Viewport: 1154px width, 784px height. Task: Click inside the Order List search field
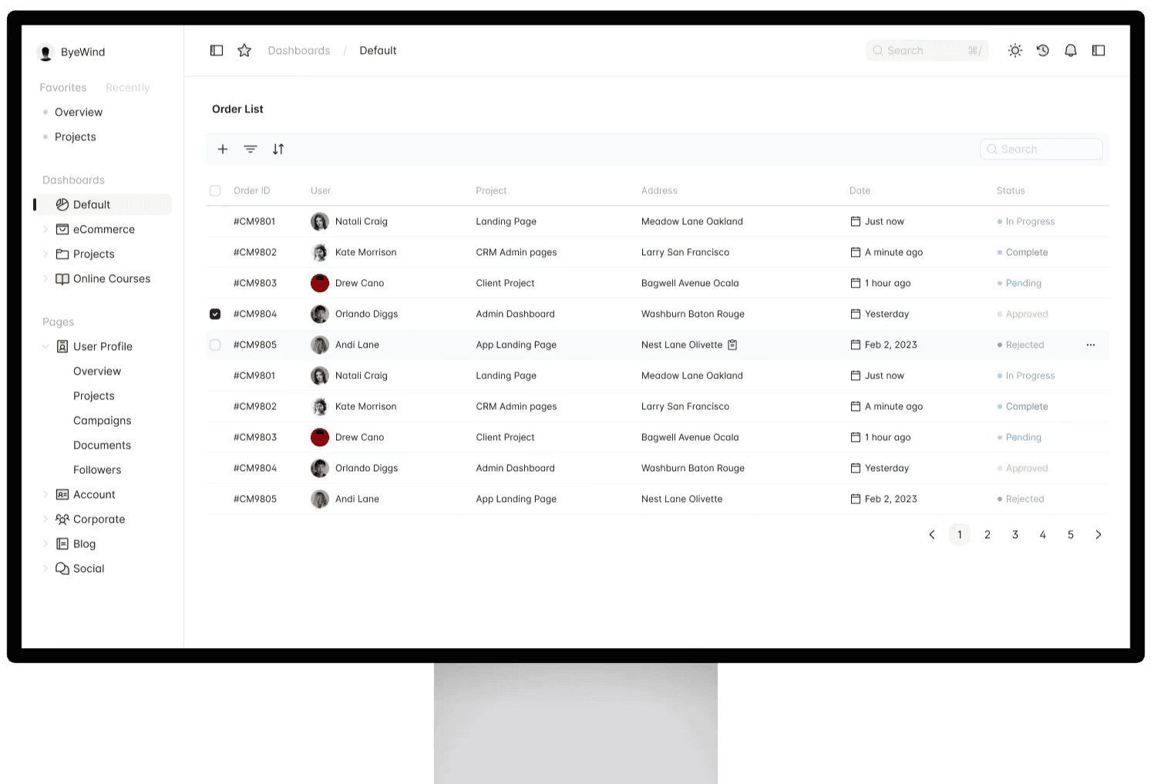[1041, 149]
